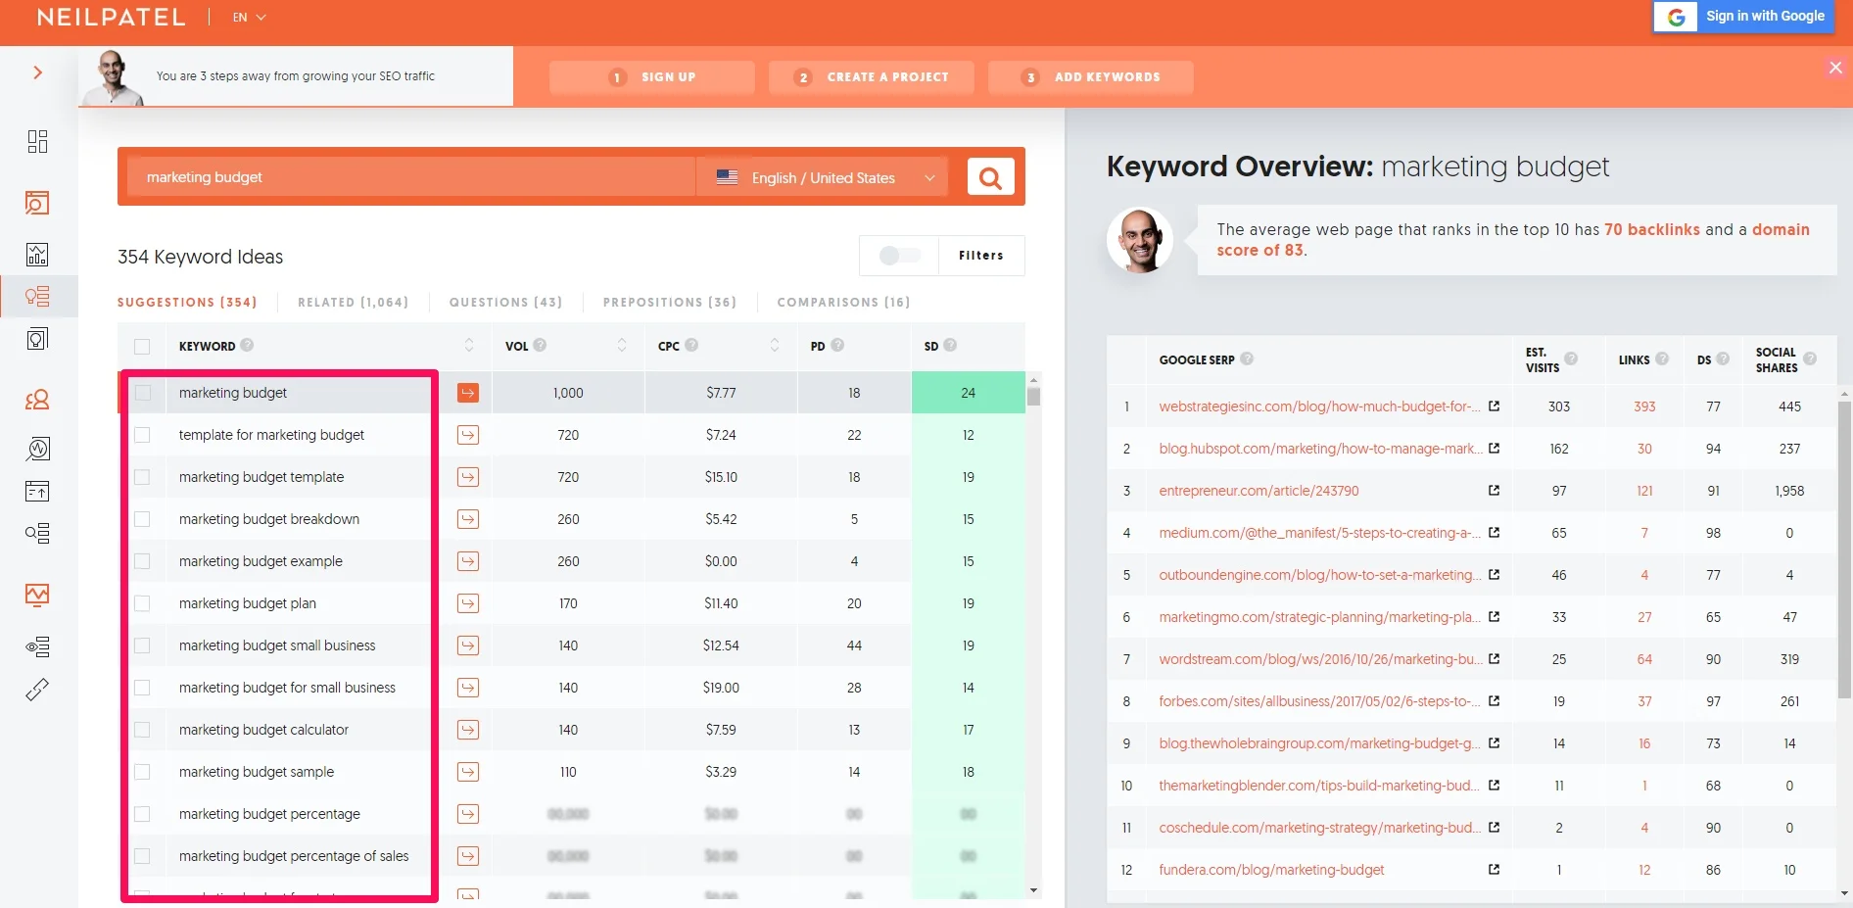The height and width of the screenshot is (908, 1853).
Task: Switch to the Comparisons (16) tab
Action: [843, 302]
